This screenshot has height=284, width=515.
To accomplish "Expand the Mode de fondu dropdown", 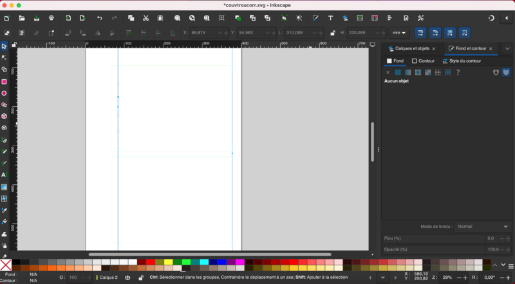I will click(483, 227).
